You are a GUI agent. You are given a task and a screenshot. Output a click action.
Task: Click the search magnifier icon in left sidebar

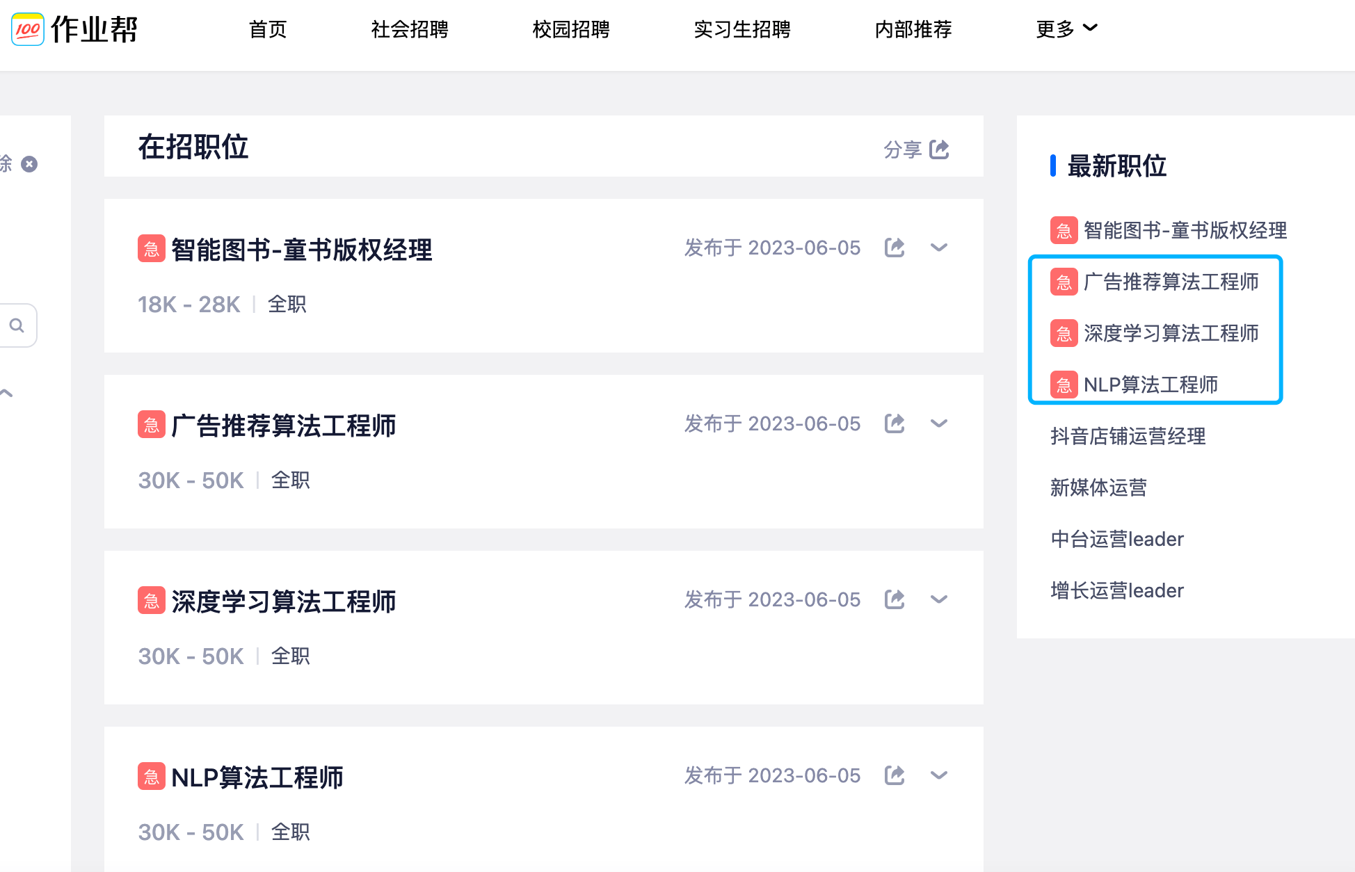coord(17,325)
